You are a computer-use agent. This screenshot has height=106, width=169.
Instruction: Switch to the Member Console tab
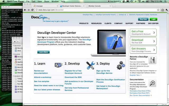(98, 6)
